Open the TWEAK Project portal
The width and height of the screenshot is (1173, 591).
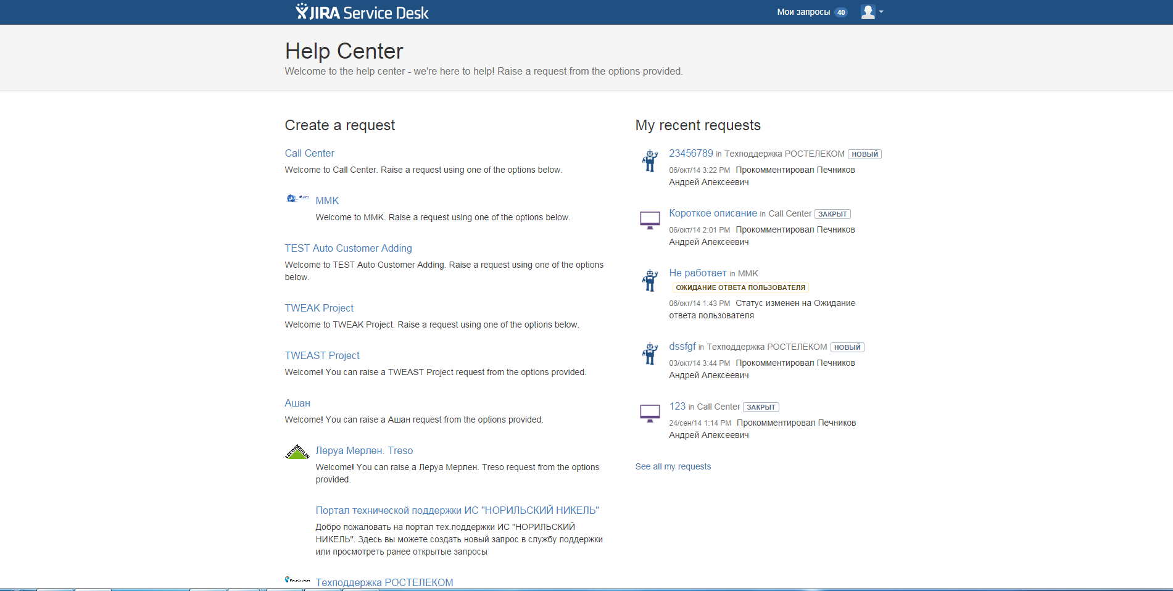(319, 308)
